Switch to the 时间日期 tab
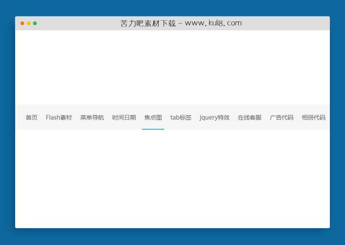The image size is (345, 245). pyautogui.click(x=124, y=117)
